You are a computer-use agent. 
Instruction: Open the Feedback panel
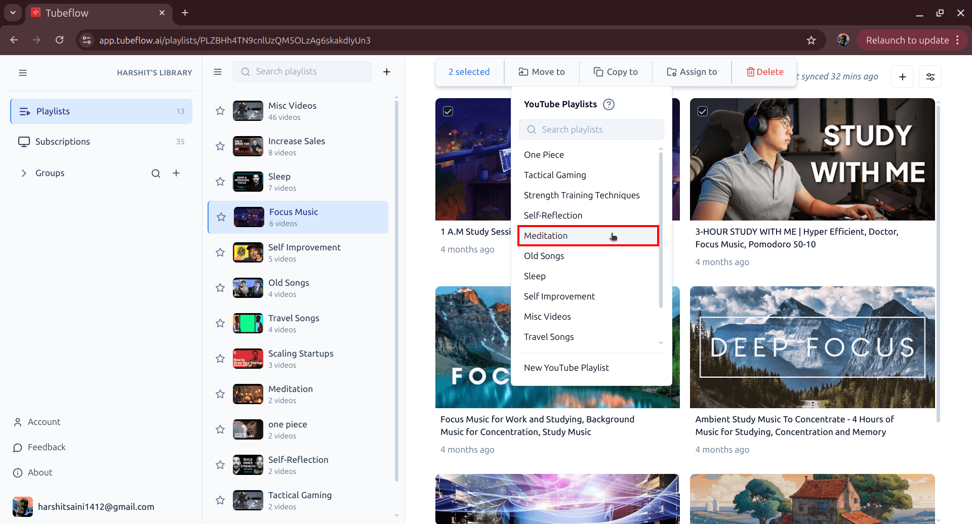pyautogui.click(x=46, y=447)
